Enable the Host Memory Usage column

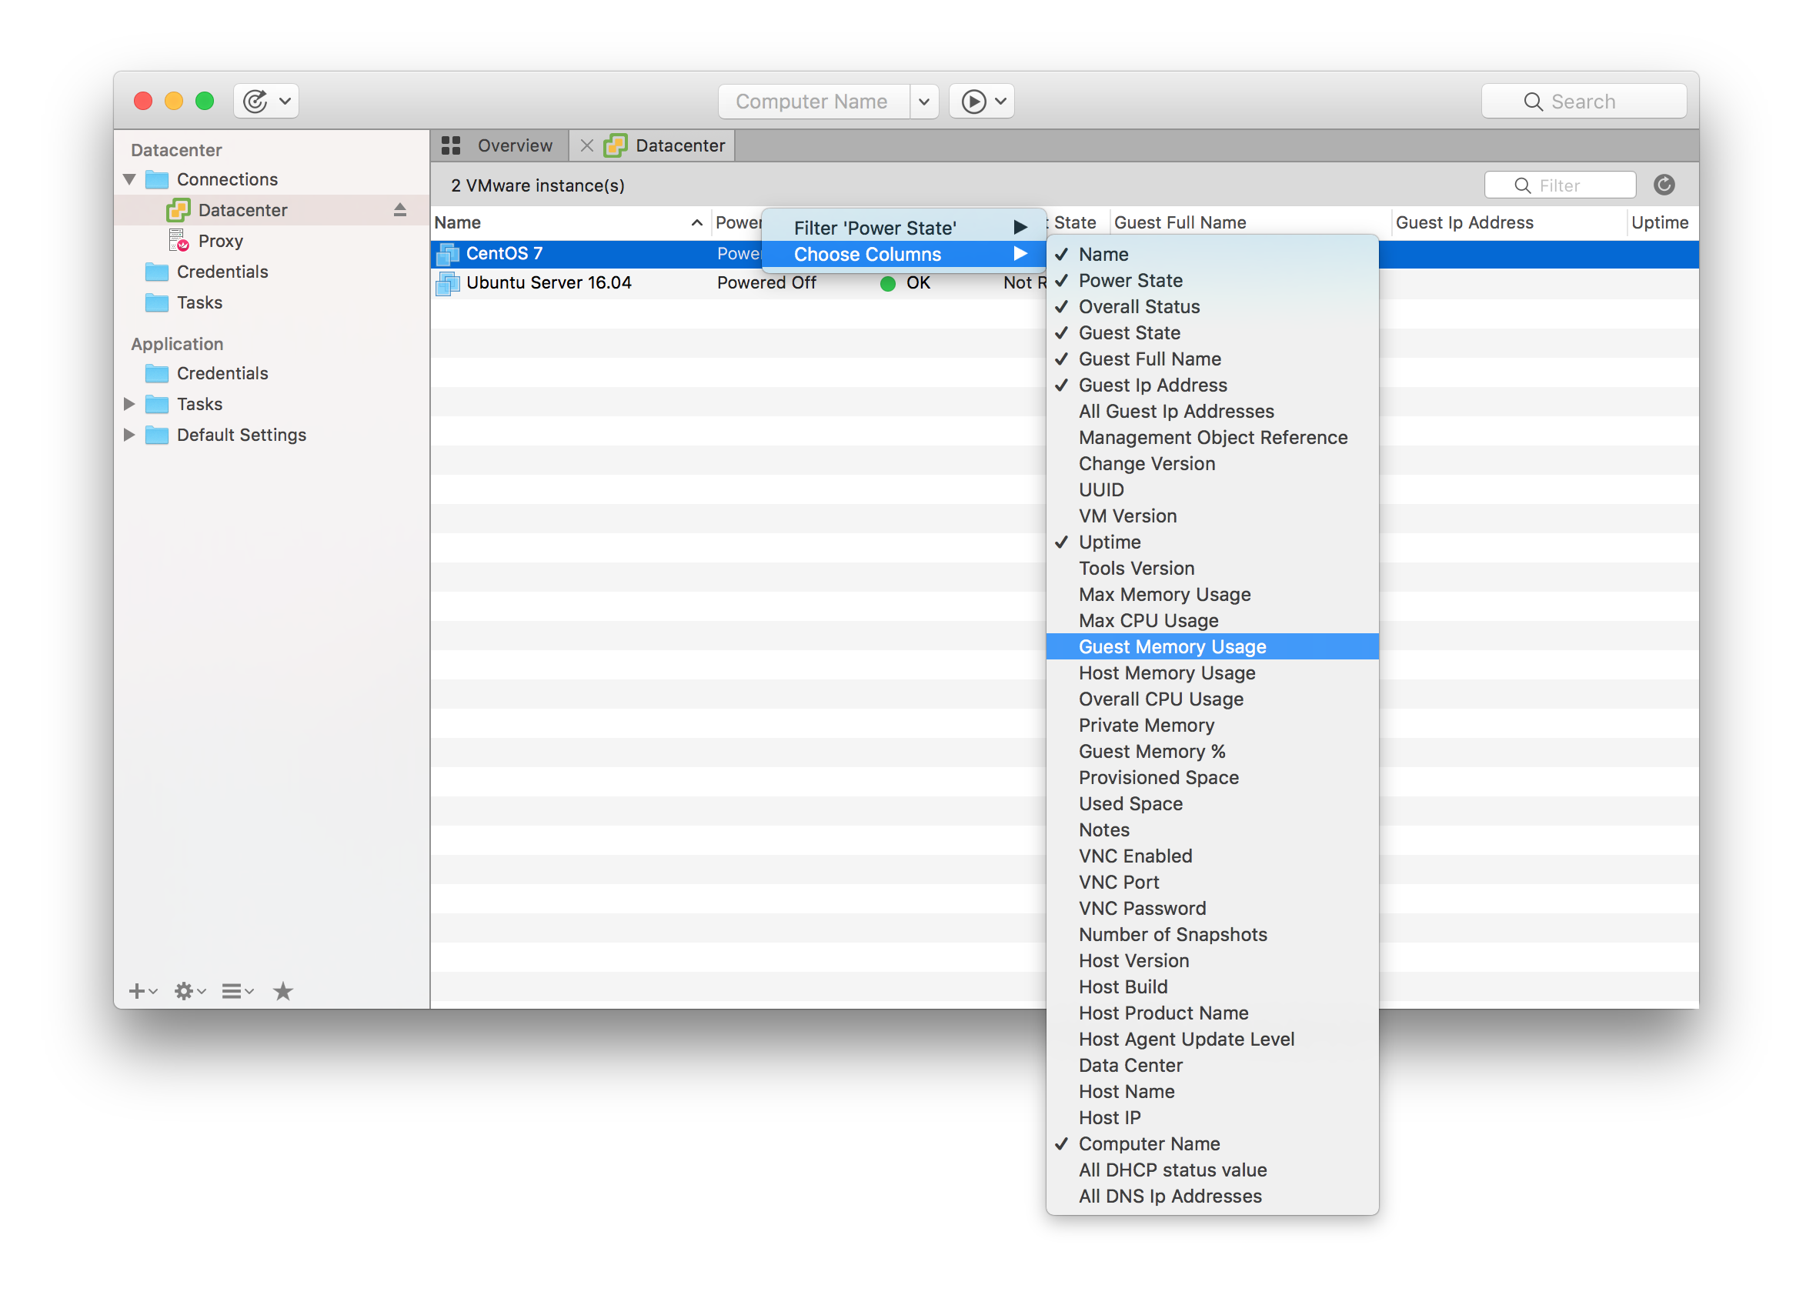coord(1212,673)
